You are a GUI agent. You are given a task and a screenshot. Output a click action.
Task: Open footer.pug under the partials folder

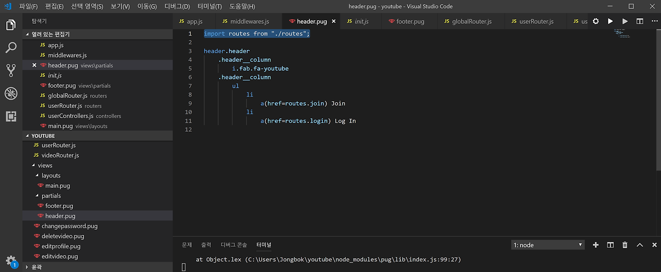click(x=98, y=206)
